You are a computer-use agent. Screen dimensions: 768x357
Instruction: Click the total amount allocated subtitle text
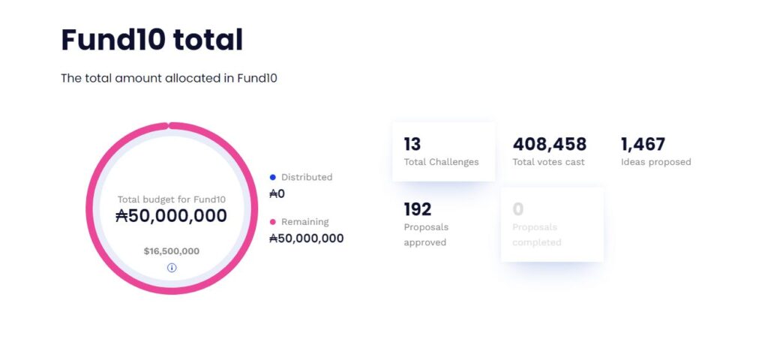pyautogui.click(x=169, y=78)
